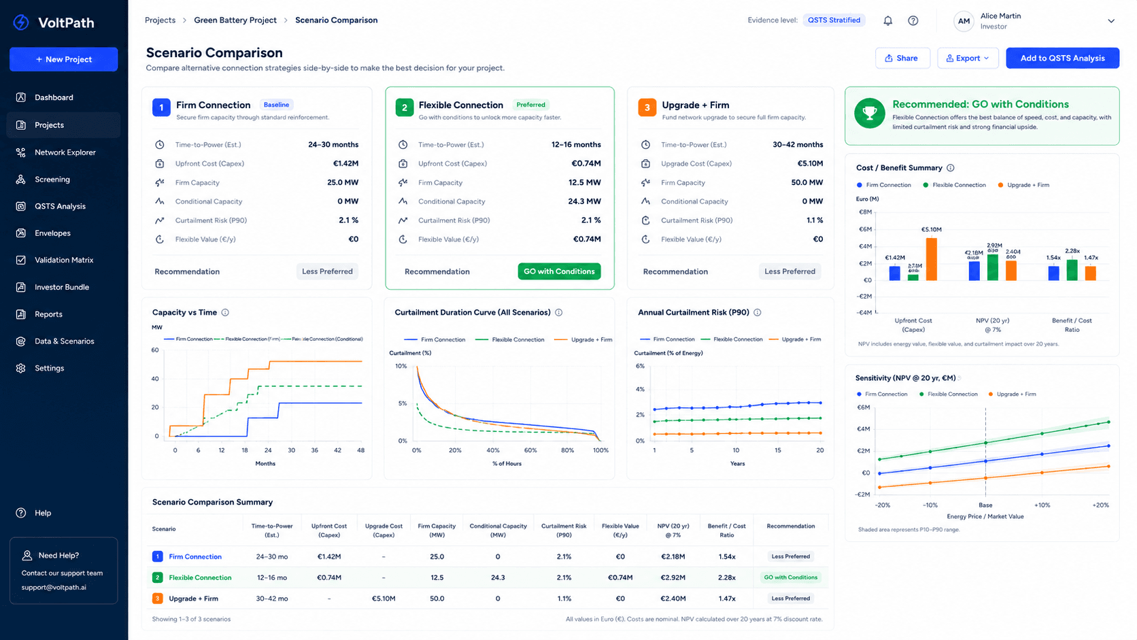Click Baseline tag on Firm Connection card
1137x640 pixels.
pyautogui.click(x=276, y=105)
